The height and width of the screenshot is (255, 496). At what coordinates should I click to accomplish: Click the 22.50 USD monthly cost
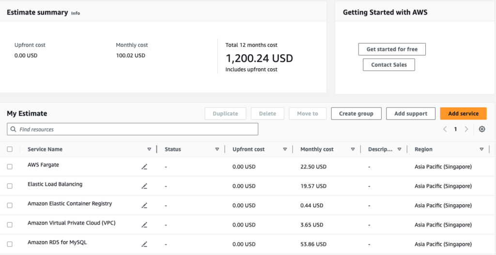click(313, 166)
